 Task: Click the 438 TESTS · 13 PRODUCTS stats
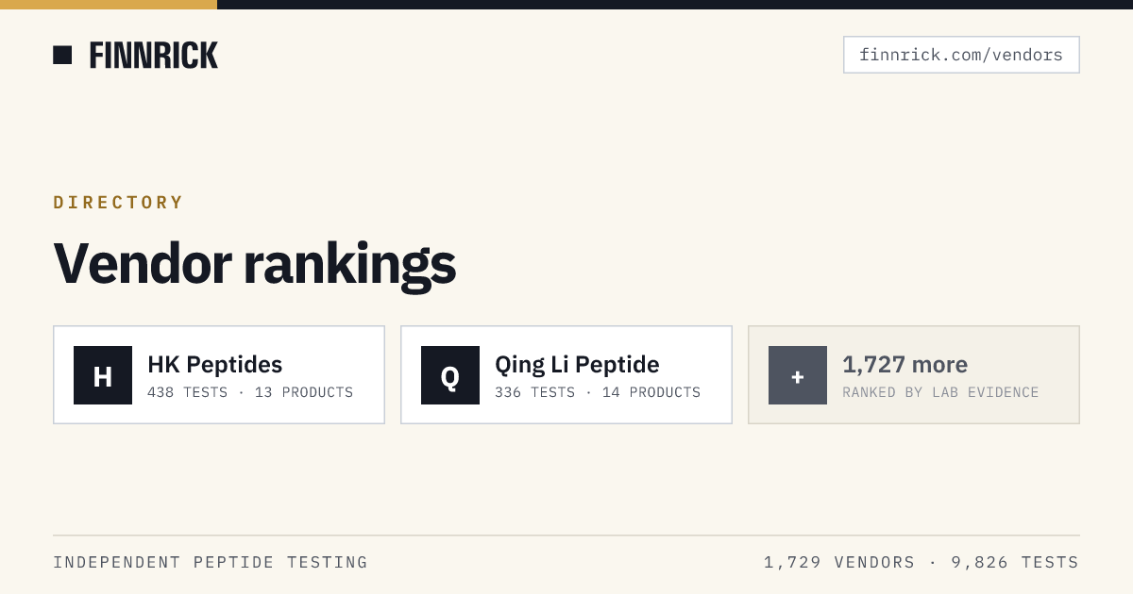(x=250, y=392)
